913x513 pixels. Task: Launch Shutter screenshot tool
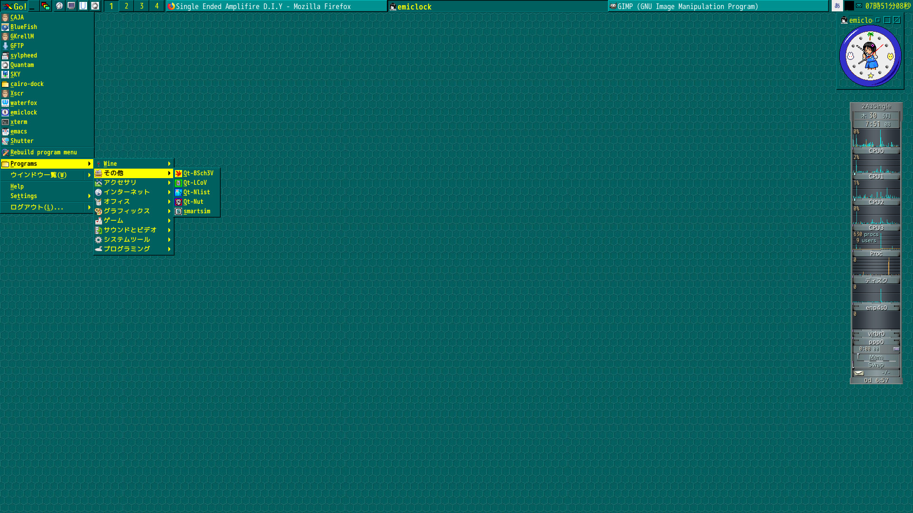pos(22,141)
